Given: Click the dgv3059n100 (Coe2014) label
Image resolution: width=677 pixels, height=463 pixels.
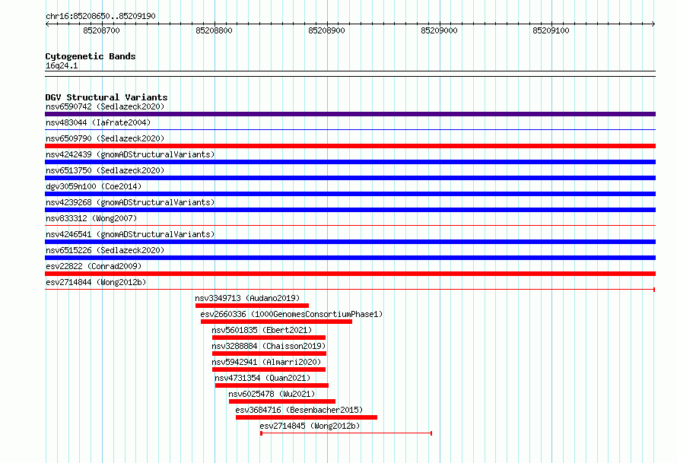Looking at the screenshot, I should tap(94, 186).
